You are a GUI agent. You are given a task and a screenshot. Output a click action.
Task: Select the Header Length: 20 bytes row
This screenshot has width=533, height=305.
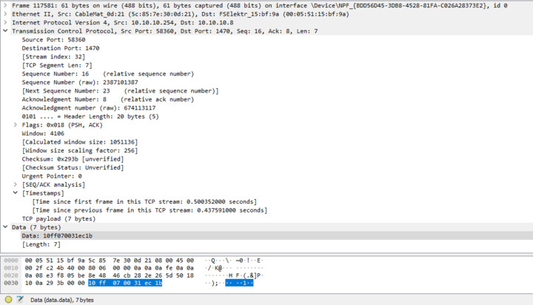click(90, 116)
